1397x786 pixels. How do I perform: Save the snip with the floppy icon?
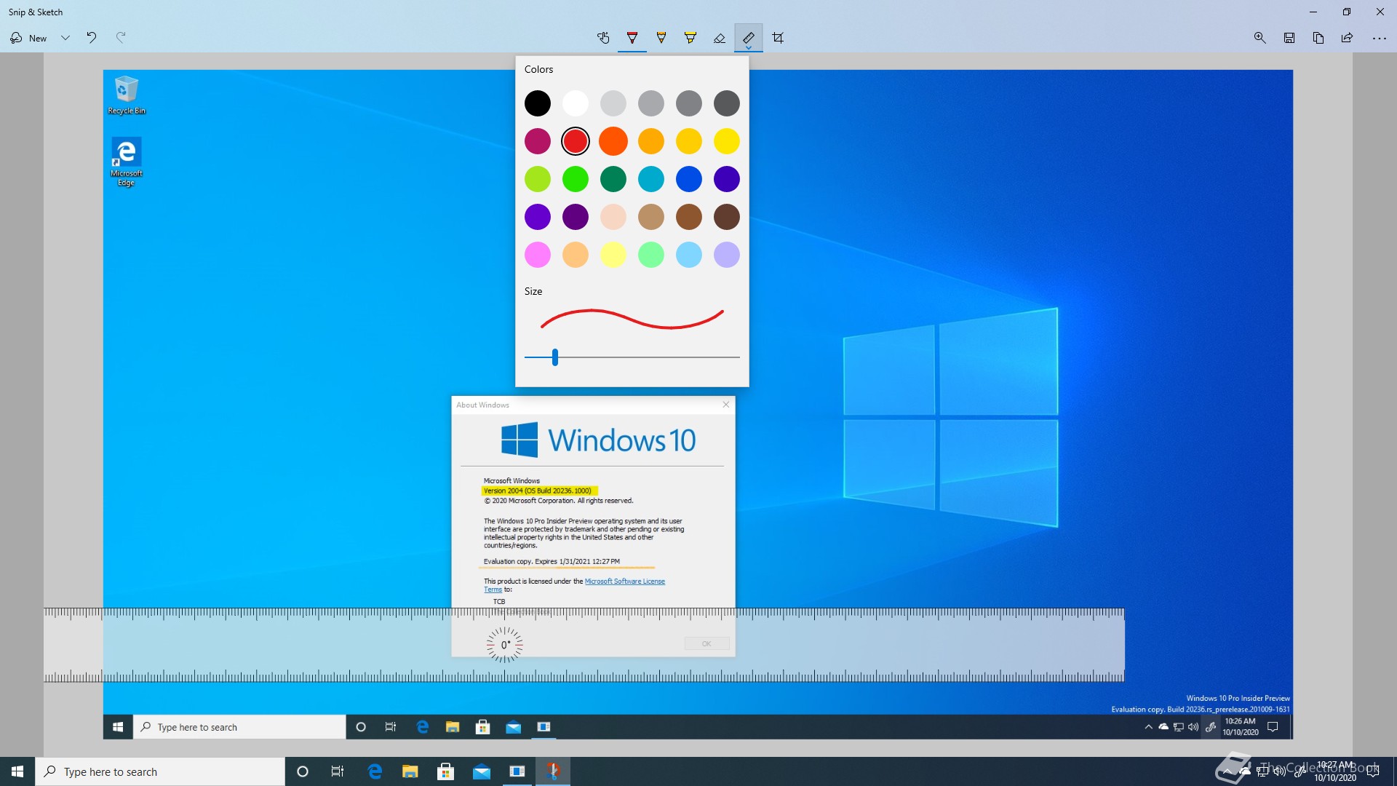tap(1289, 38)
